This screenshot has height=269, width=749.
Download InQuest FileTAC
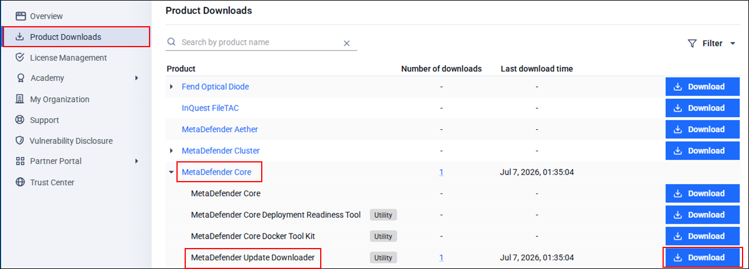703,108
